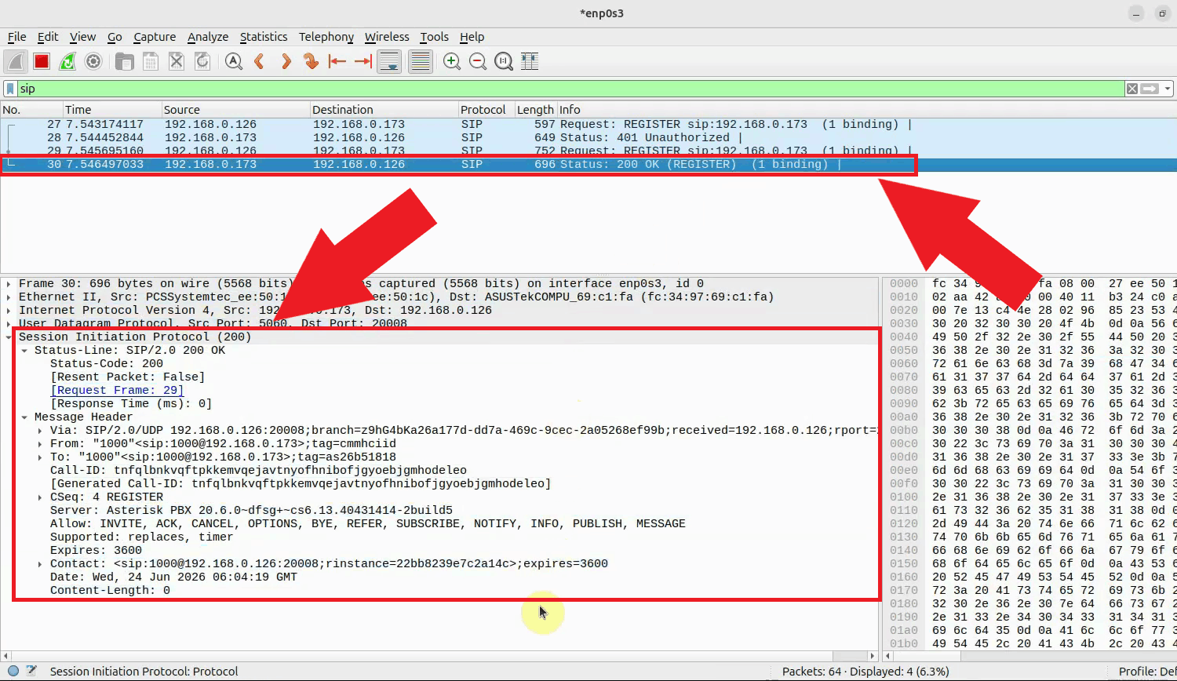Image resolution: width=1177 pixels, height=681 pixels.
Task: Collapse the Message Header tree node
Action: pos(24,417)
